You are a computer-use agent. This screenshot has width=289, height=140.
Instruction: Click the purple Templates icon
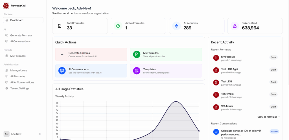[x=137, y=71]
